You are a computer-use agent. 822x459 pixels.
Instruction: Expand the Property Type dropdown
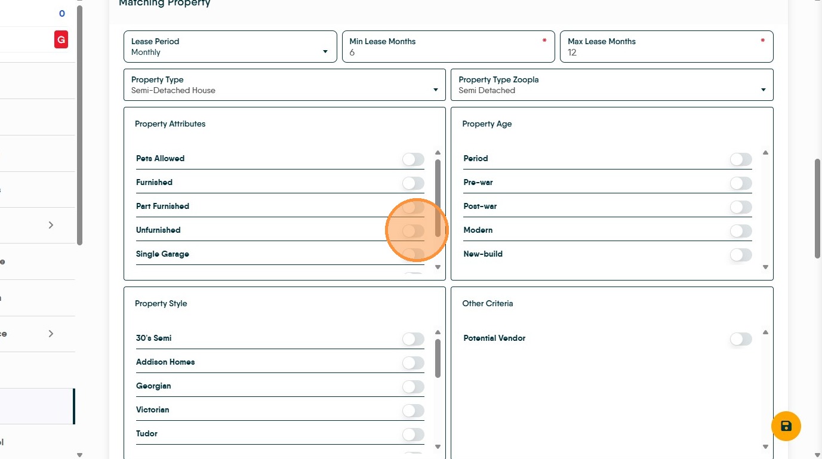(284, 85)
